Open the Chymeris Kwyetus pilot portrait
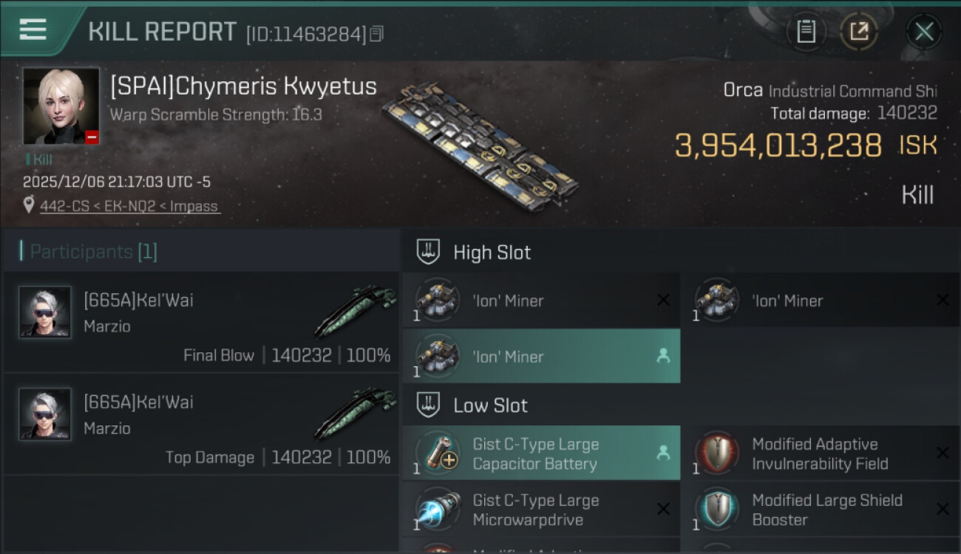Screen dimensions: 961x554 [61, 106]
